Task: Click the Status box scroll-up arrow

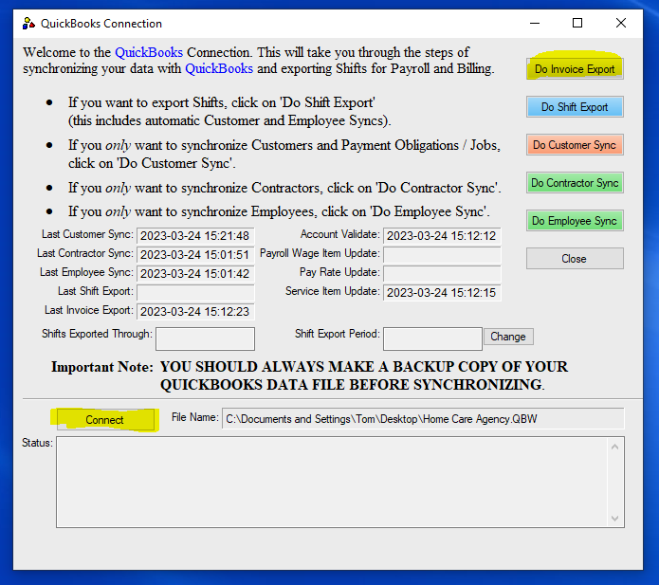Action: pyautogui.click(x=614, y=447)
